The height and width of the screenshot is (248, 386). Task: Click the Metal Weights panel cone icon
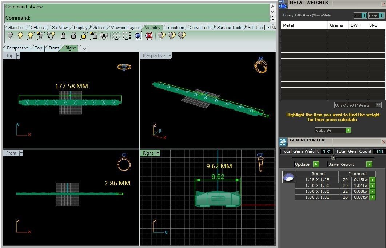click(283, 4)
